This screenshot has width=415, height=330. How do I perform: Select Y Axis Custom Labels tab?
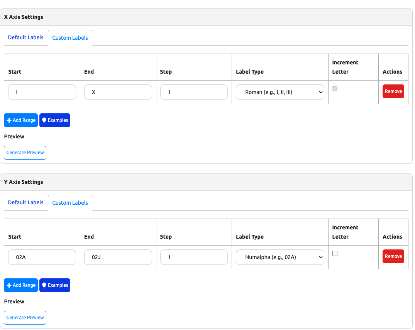(70, 203)
